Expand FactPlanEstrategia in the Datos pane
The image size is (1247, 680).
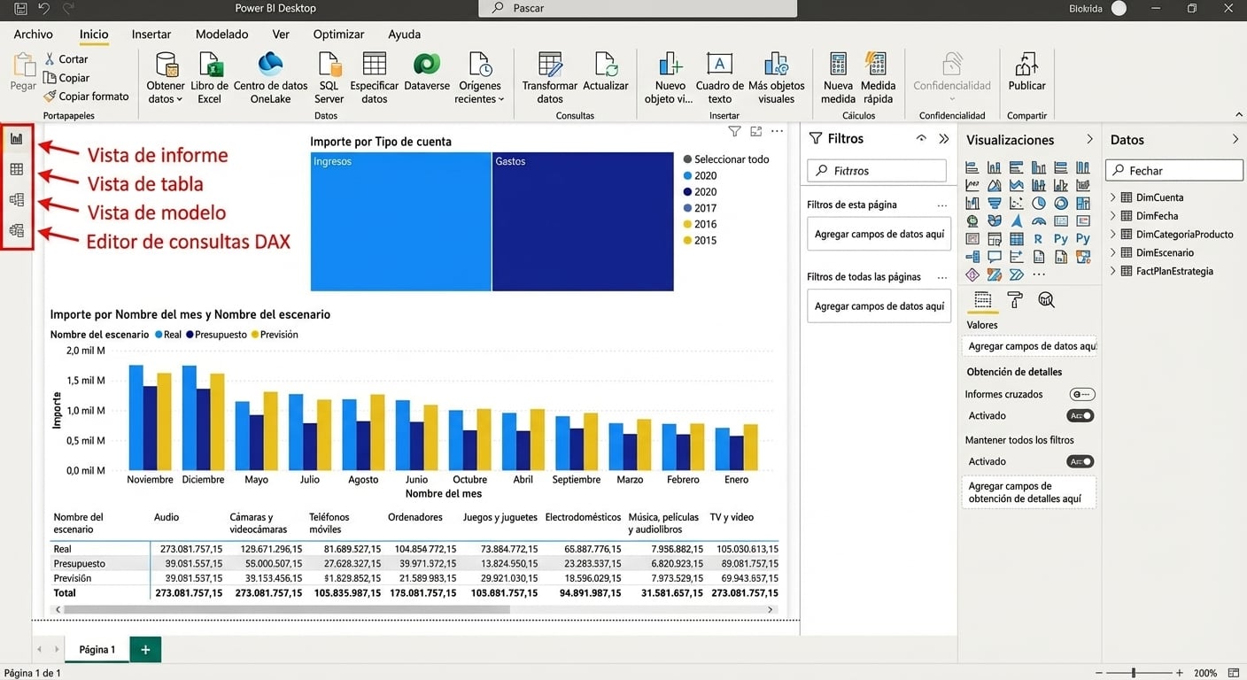[1113, 271]
